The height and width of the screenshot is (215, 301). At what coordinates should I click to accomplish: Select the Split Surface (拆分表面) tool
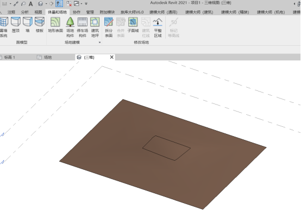[x=109, y=27]
